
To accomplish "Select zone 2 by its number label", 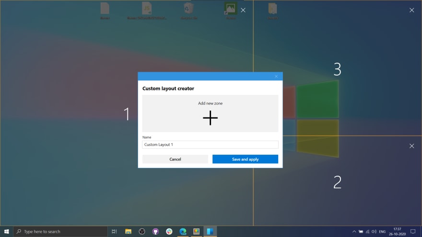I will pos(337,182).
